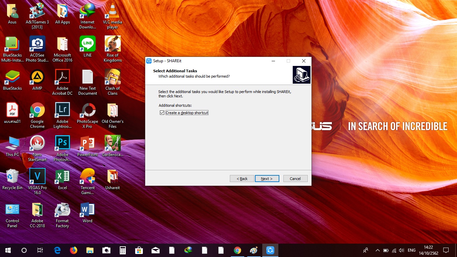Image resolution: width=457 pixels, height=257 pixels.
Task: Select VEGAS Pro 16.0 desktop icon
Action: (x=37, y=182)
